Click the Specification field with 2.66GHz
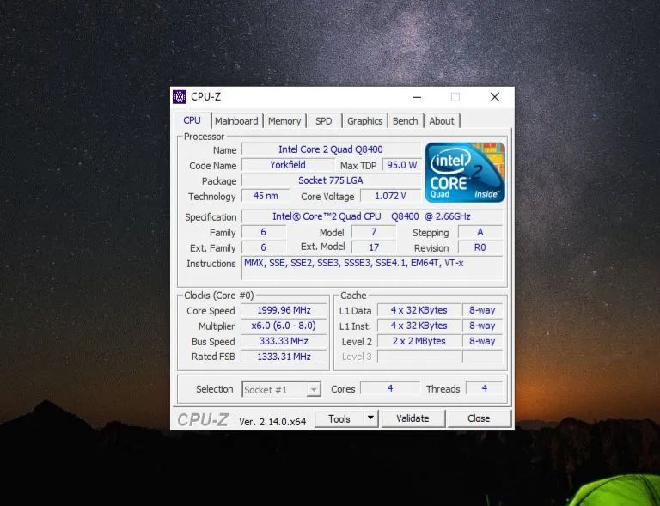660x506 pixels. click(372, 216)
